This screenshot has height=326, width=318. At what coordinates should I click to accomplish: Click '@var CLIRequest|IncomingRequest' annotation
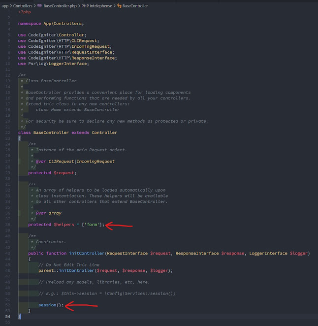click(x=75, y=162)
